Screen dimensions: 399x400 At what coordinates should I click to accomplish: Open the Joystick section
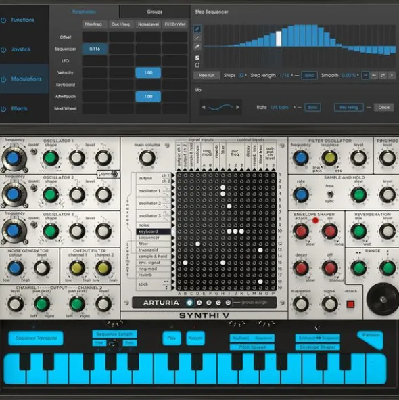(21, 49)
